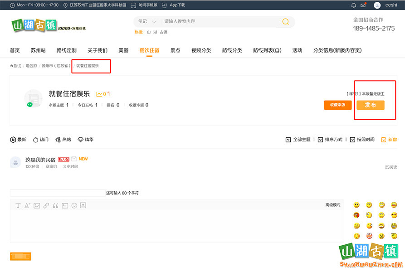This screenshot has height=272, width=405.
Task: Click the insert image editor icon
Action: 37,205
